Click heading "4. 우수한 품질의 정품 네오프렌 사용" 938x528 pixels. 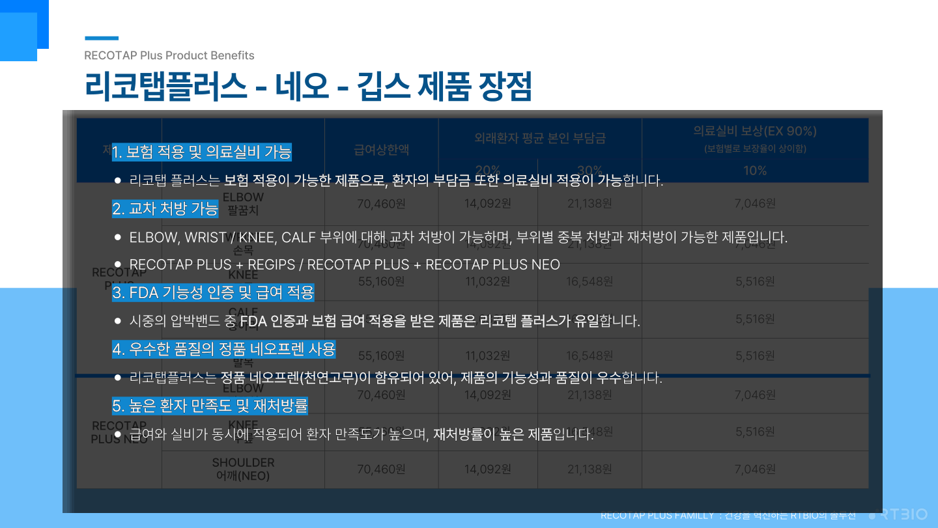point(224,349)
